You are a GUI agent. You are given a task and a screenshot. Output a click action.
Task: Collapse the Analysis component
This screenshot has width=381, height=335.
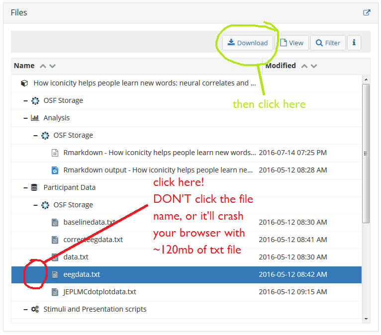coord(25,118)
